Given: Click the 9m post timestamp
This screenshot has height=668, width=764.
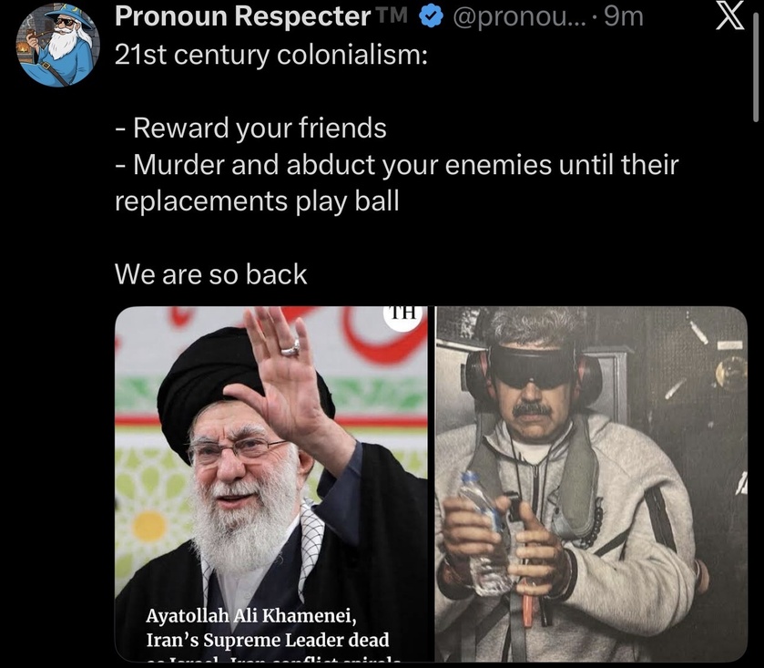Looking at the screenshot, I should pyautogui.click(x=624, y=17).
